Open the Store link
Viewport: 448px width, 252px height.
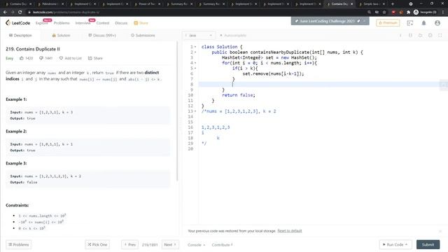click(141, 23)
